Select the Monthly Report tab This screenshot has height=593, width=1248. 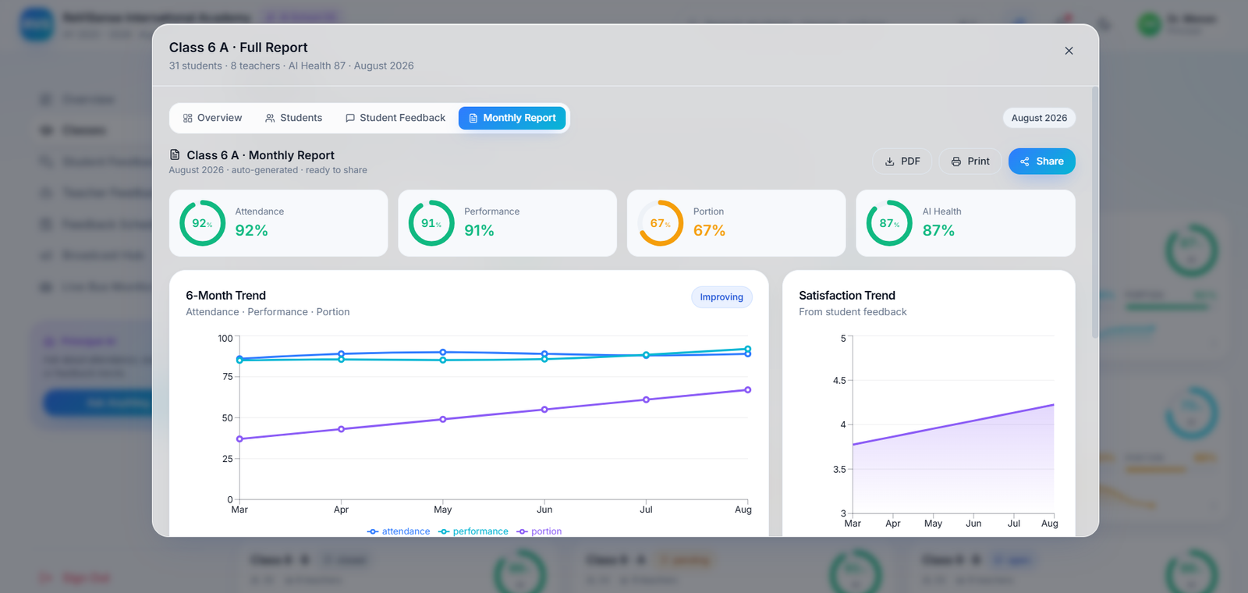coord(512,118)
